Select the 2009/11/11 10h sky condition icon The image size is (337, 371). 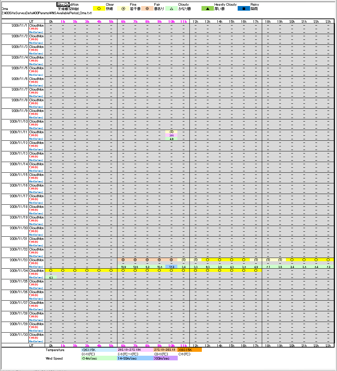point(171,132)
